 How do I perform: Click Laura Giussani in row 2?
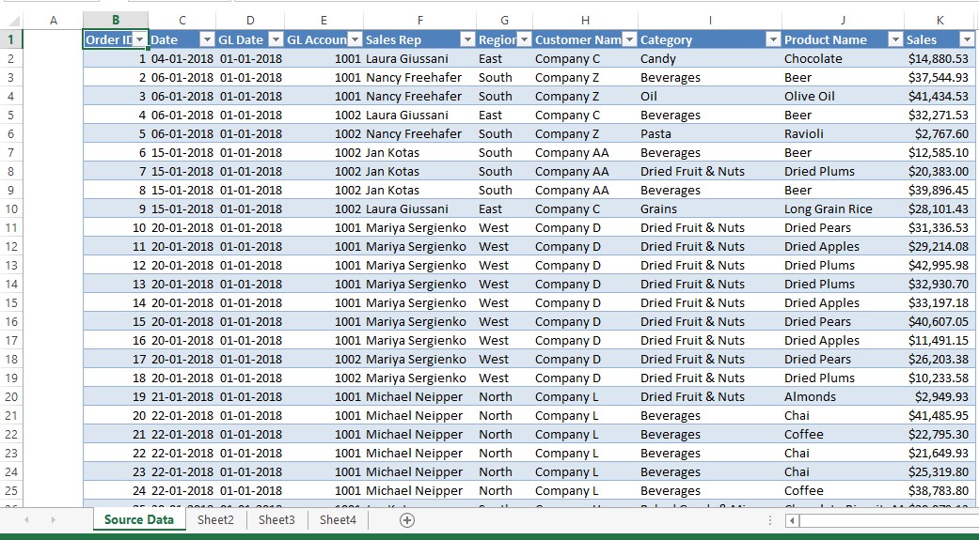(x=419, y=58)
